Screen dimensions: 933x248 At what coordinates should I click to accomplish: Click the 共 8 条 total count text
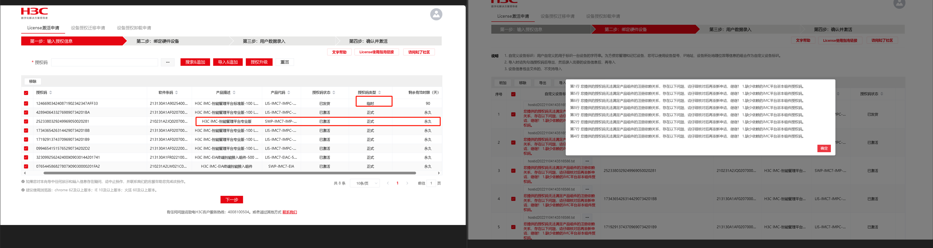pos(339,183)
